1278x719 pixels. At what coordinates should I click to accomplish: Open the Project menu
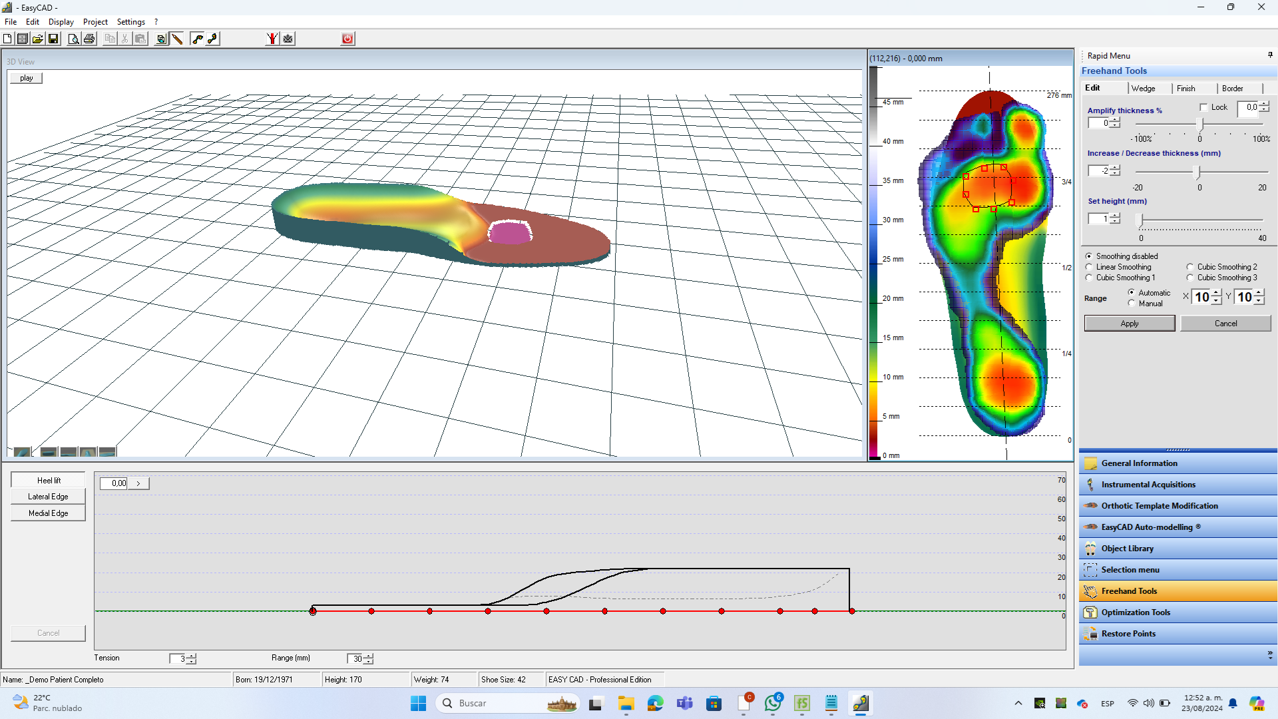point(95,22)
